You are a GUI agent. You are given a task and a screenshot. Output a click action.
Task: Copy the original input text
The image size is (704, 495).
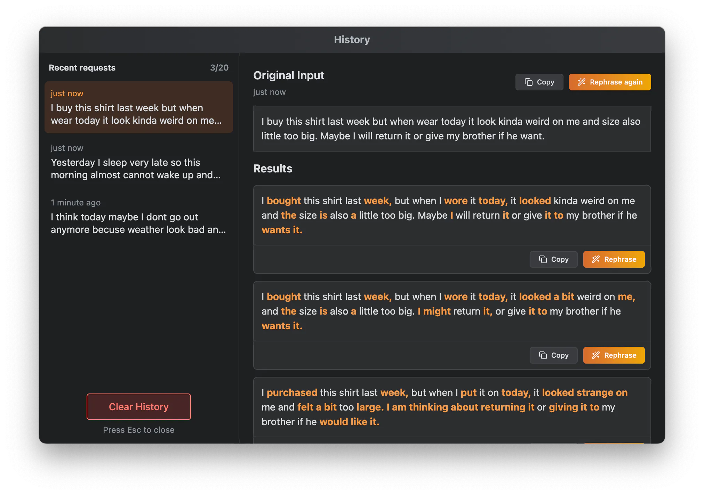coord(539,82)
